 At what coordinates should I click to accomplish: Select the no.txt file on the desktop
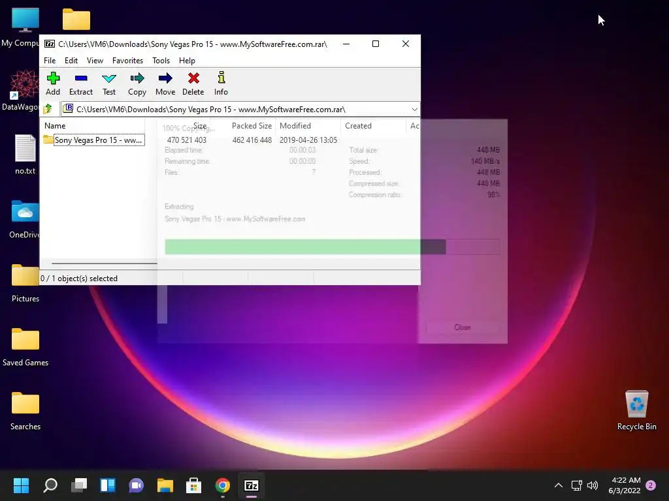click(25, 154)
